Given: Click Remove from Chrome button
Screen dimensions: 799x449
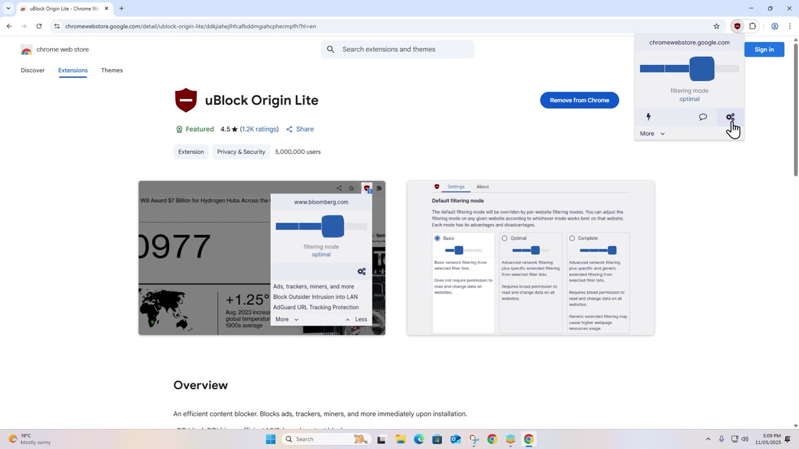Looking at the screenshot, I should [x=579, y=100].
